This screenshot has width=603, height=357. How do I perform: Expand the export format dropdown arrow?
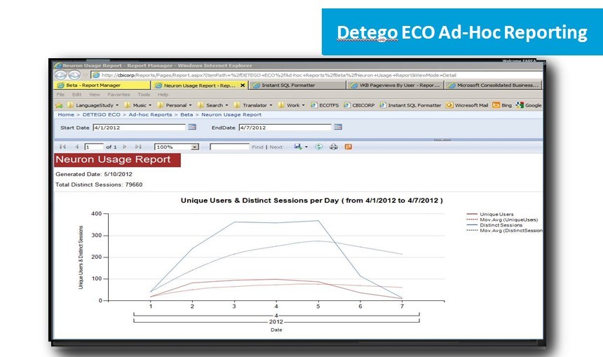tap(306, 147)
